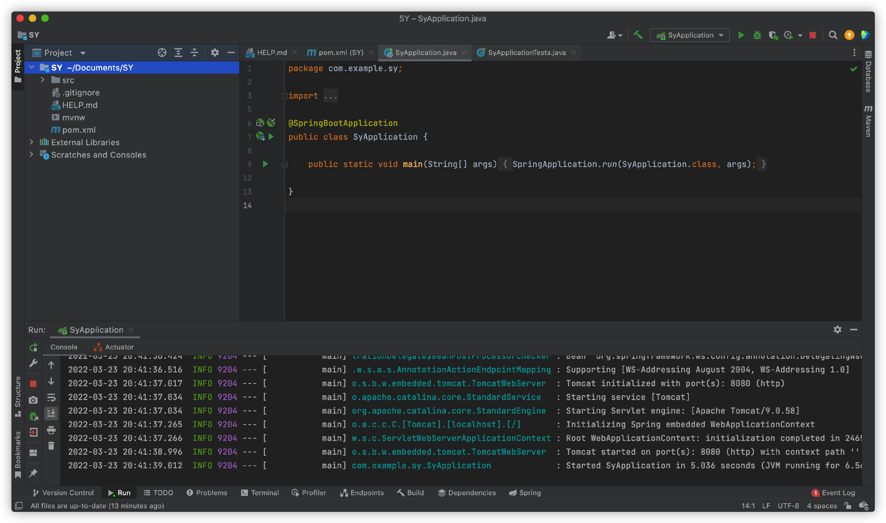
Task: Click the 4 spaces indent setting
Action: (822, 506)
